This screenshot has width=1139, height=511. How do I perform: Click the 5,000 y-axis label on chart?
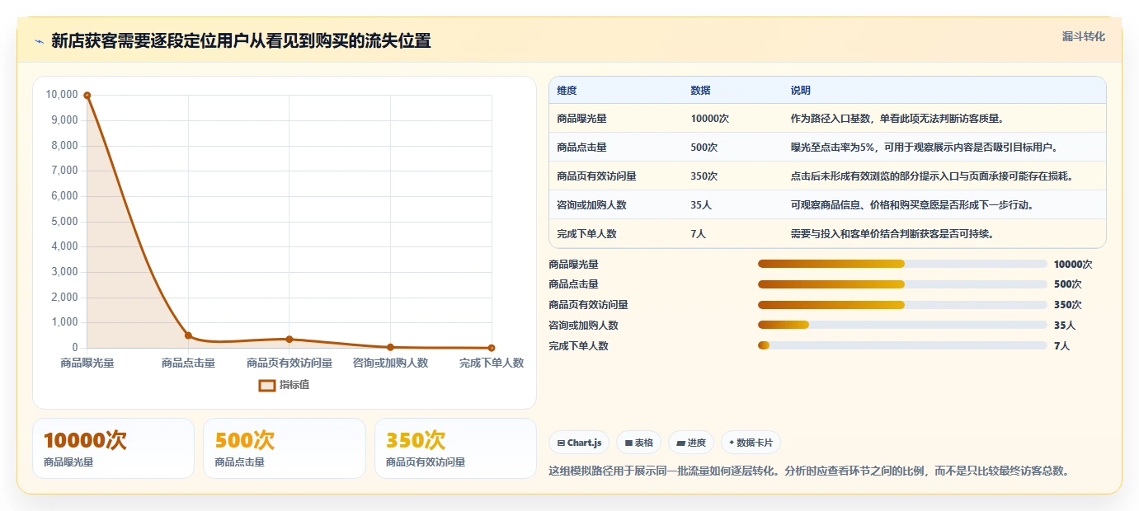[x=64, y=221]
